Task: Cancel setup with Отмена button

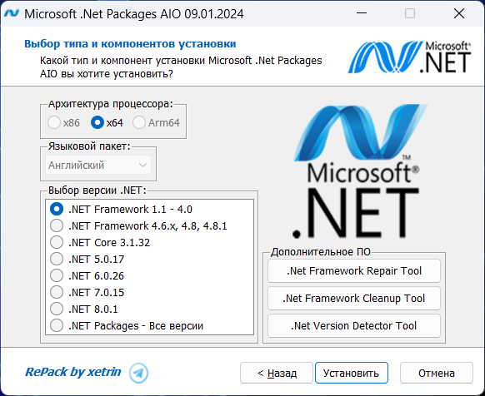Action: point(437,373)
